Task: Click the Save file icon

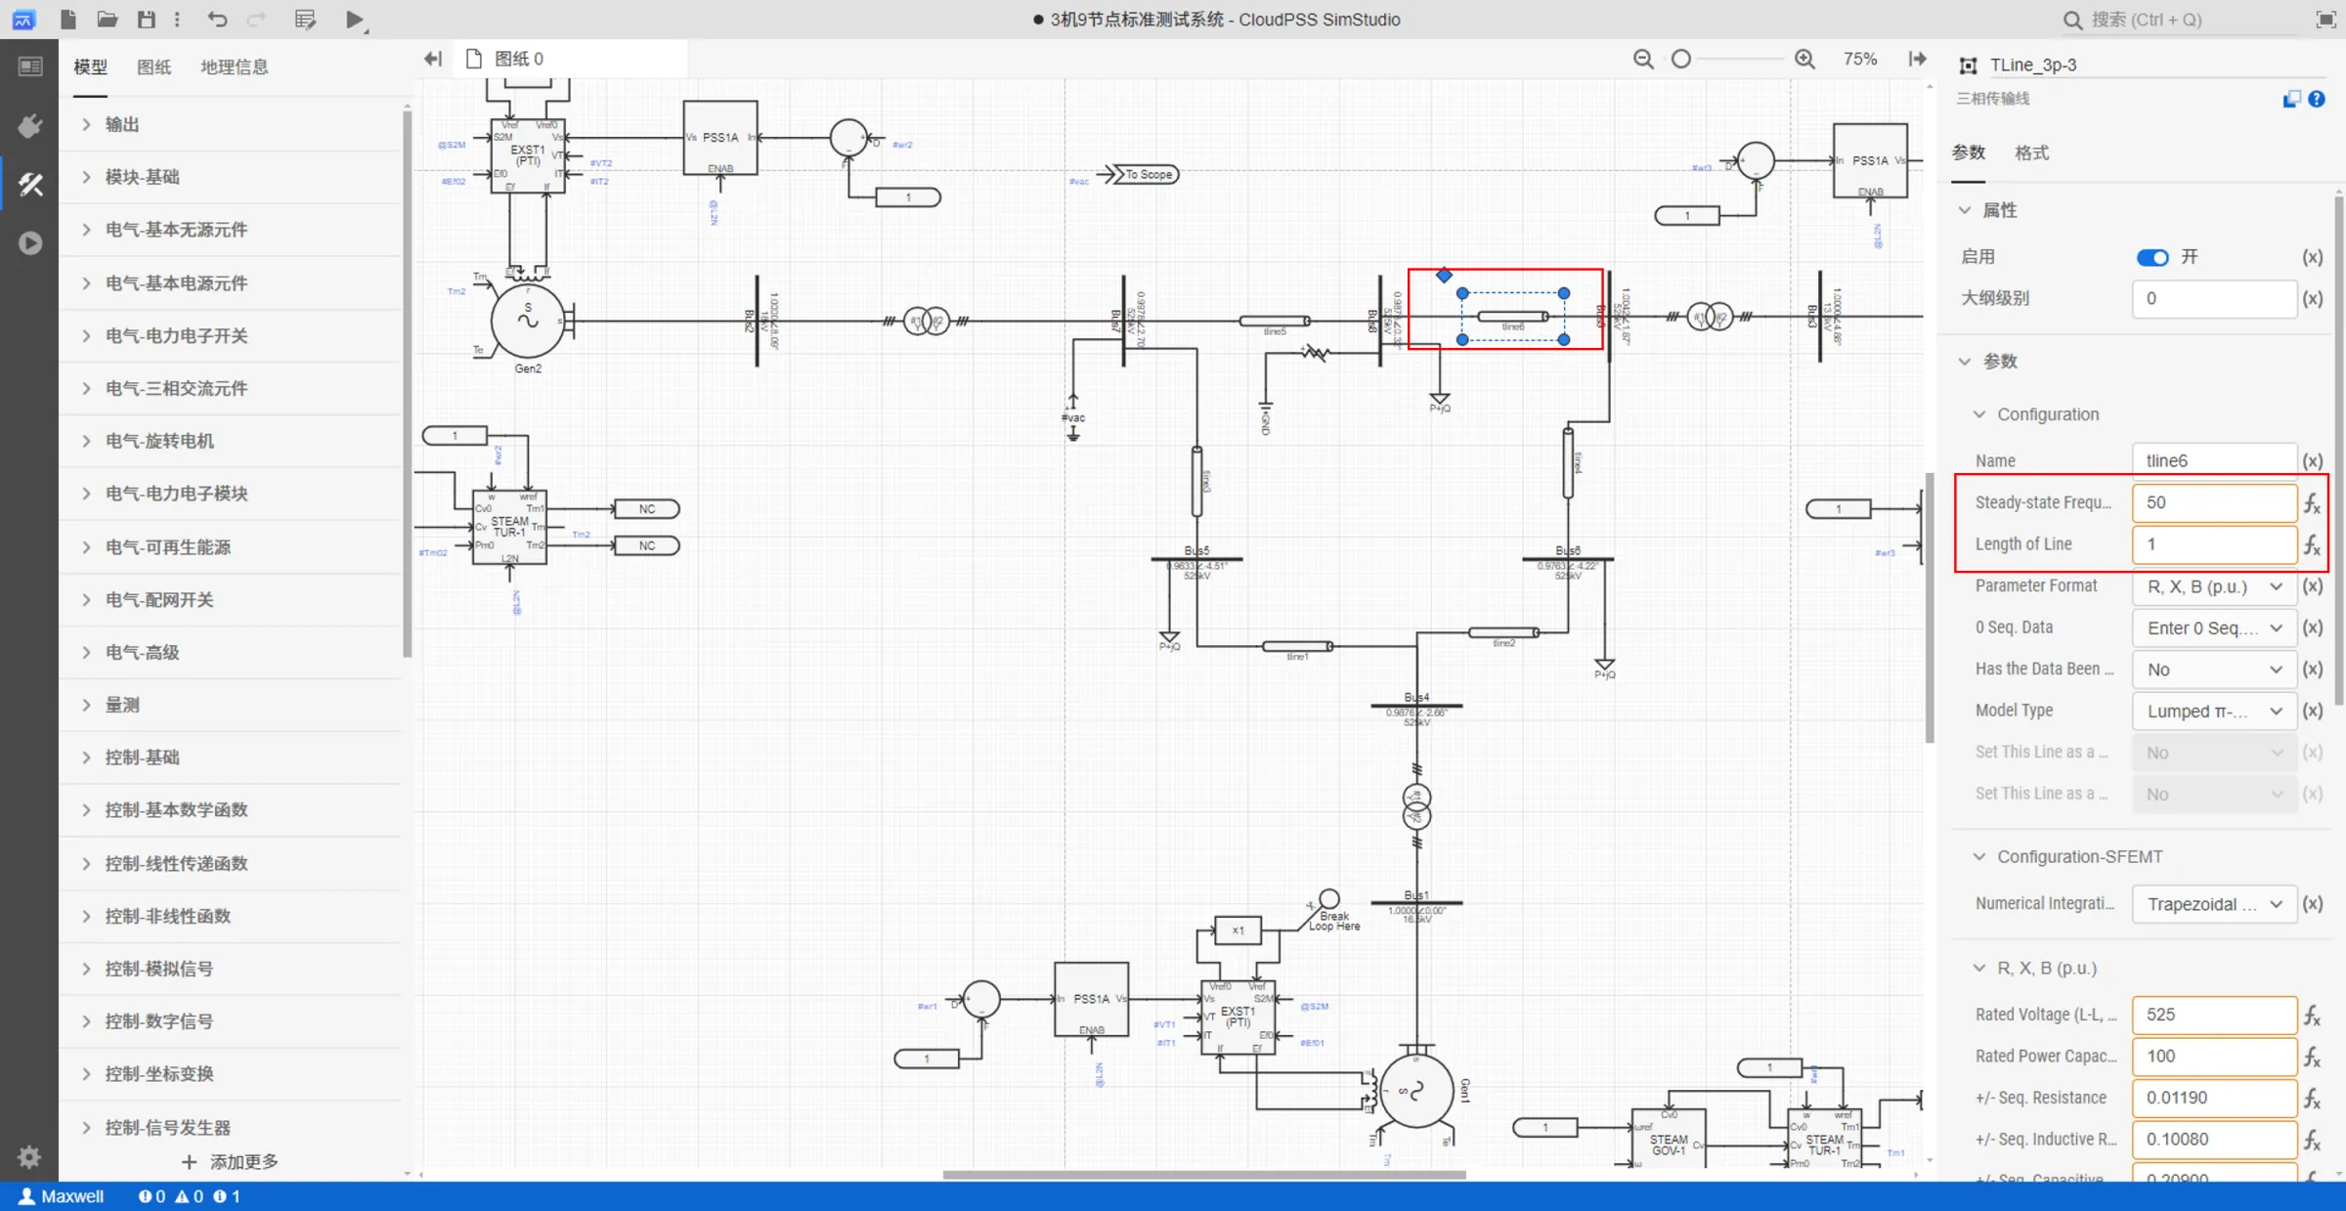Action: coord(146,19)
